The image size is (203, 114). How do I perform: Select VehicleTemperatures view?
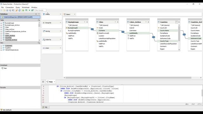12,50
